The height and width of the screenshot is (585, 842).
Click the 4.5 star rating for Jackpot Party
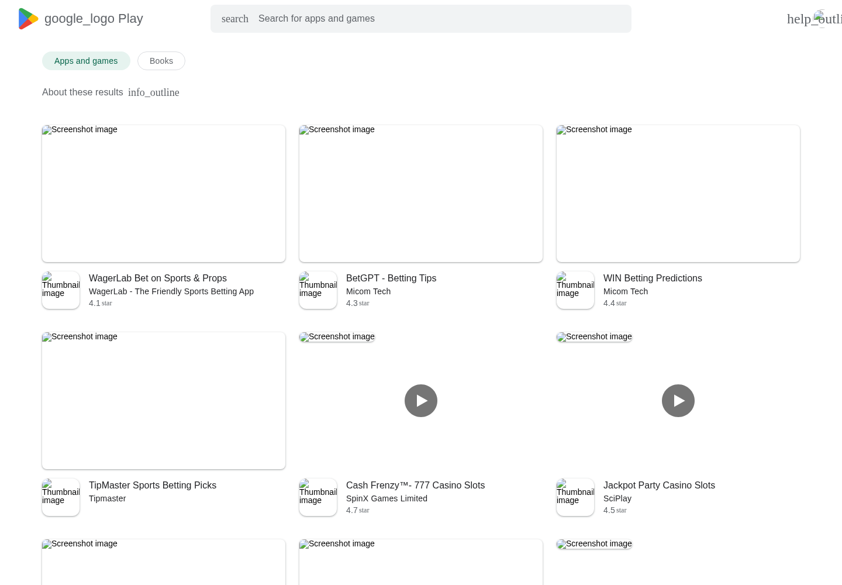coord(615,510)
